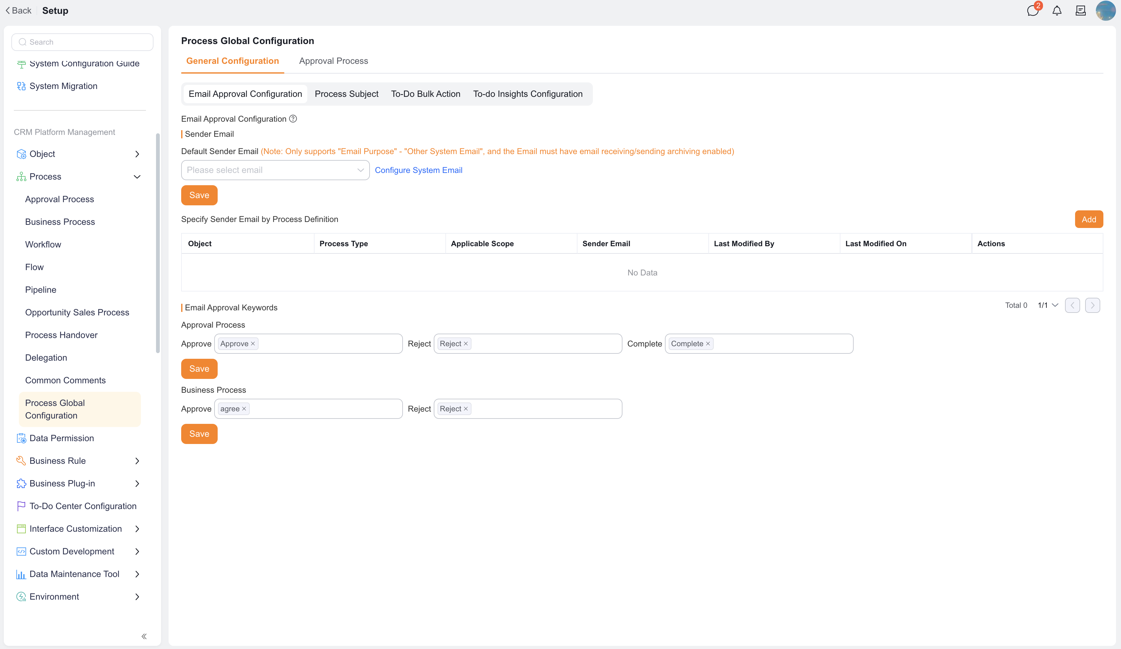This screenshot has height=649, width=1121.
Task: Open the chat messages icon with badge
Action: (1033, 10)
